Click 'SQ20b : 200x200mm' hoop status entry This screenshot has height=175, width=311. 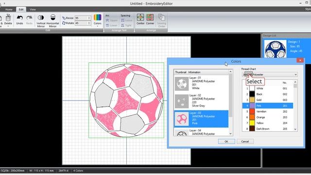click(x=13, y=171)
